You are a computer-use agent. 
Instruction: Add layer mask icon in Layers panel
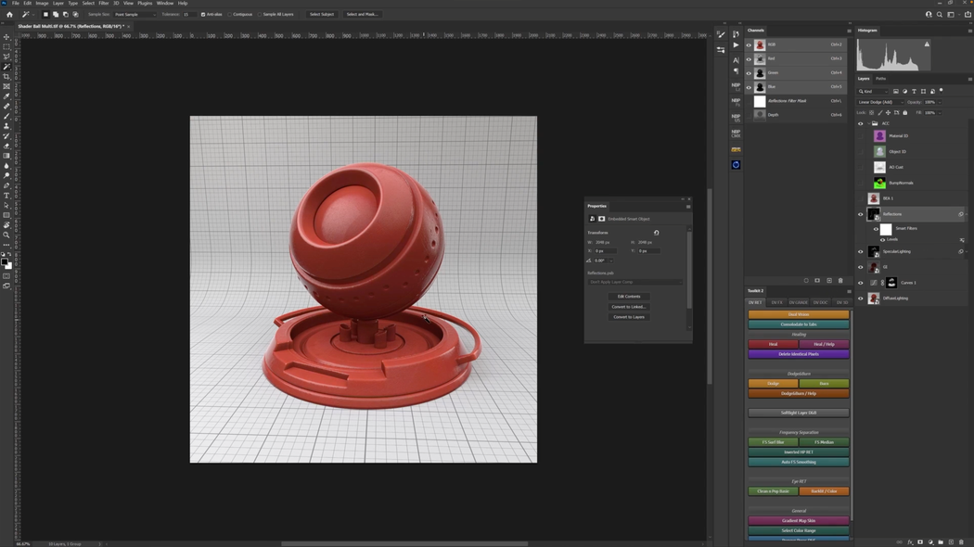click(920, 542)
